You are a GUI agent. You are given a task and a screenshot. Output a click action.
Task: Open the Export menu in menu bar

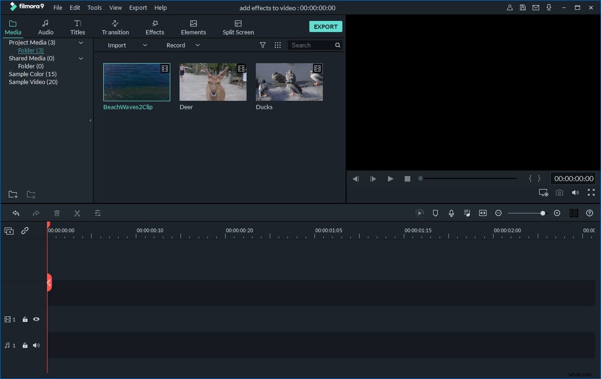138,7
